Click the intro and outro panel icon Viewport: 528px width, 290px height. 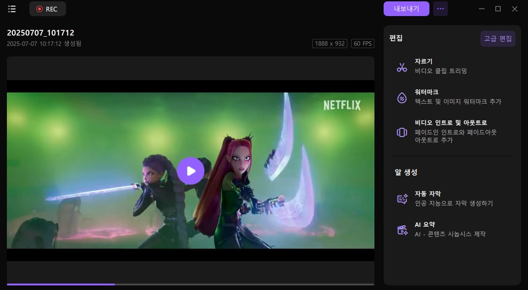[401, 132]
